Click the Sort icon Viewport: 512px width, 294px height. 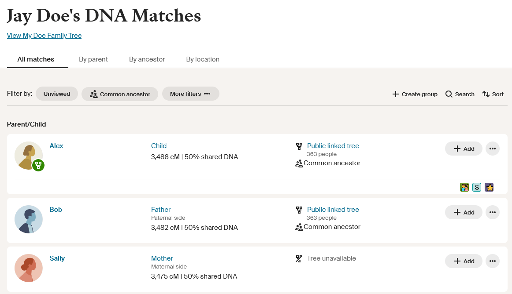485,94
